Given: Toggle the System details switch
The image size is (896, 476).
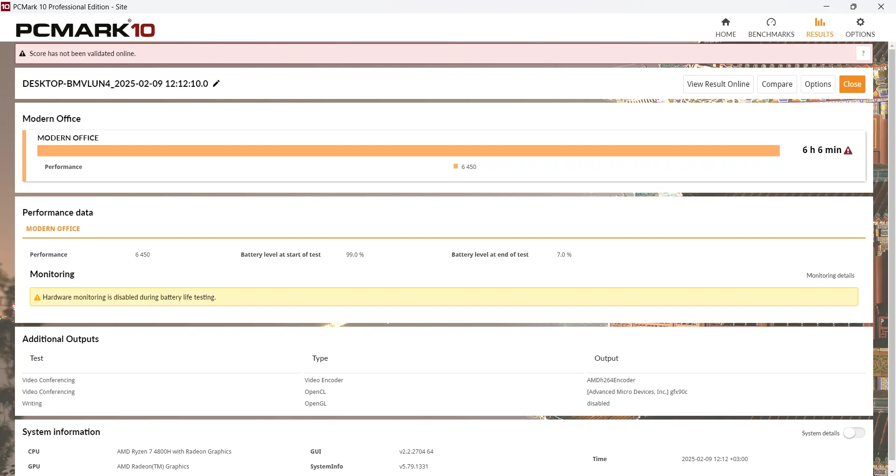Looking at the screenshot, I should (854, 433).
